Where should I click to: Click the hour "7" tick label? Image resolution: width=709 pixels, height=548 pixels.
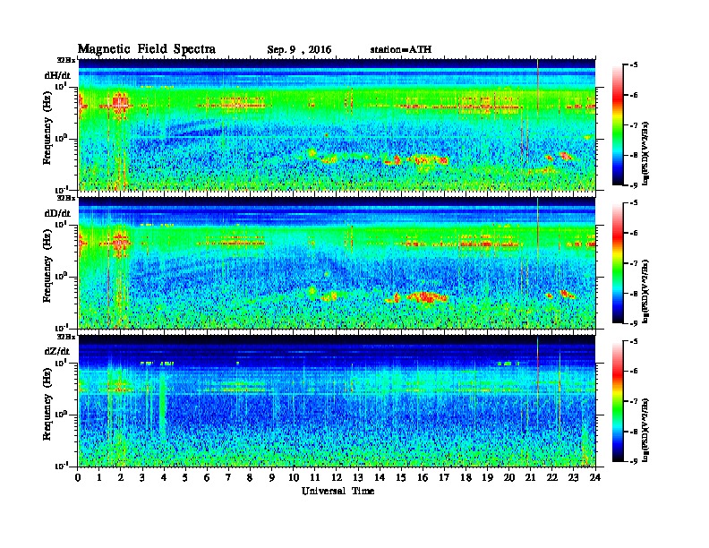coord(229,478)
